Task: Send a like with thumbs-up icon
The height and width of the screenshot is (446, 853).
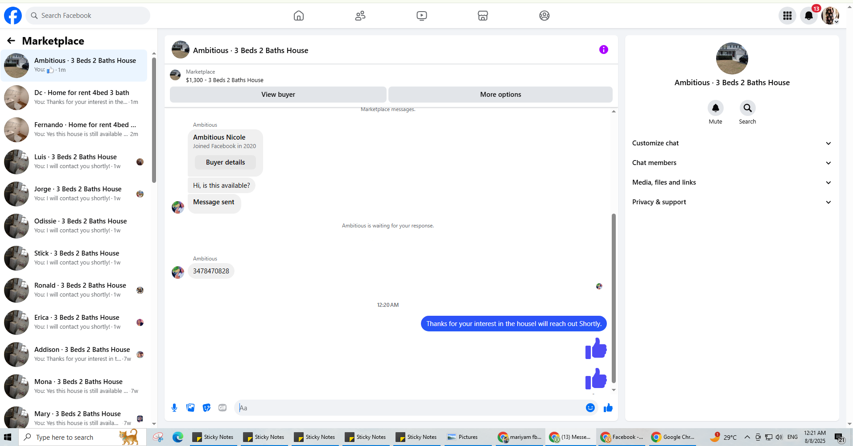Action: [608, 408]
